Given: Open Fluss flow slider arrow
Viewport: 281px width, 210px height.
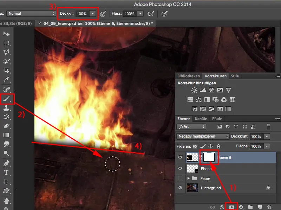Looking at the screenshot, I should point(140,14).
